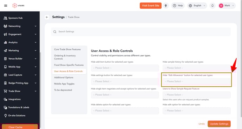
Task: Expand the Badge Printing App menu
Action: (20, 83)
